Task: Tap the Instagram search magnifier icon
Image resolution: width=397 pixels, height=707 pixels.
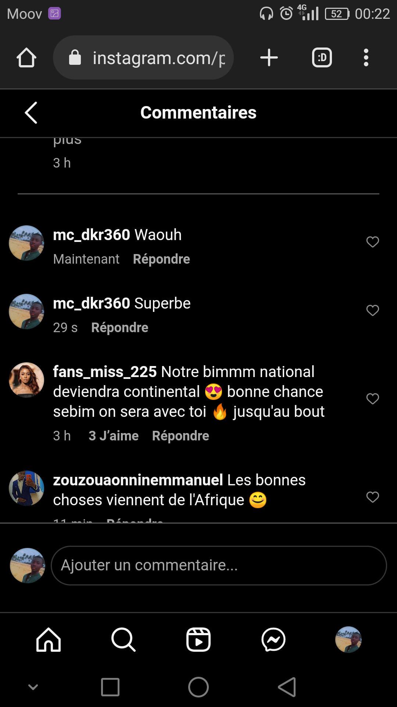Action: [124, 640]
